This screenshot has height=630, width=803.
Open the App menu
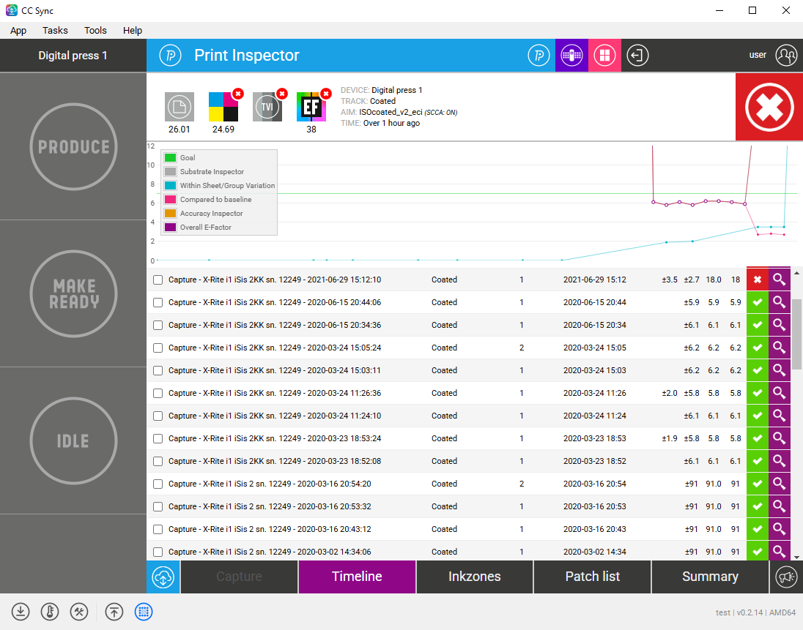click(18, 31)
